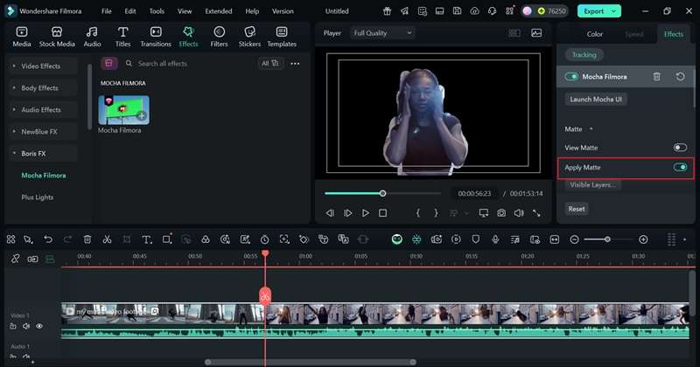
Task: Click Launch Mocha UI button
Action: (x=596, y=99)
